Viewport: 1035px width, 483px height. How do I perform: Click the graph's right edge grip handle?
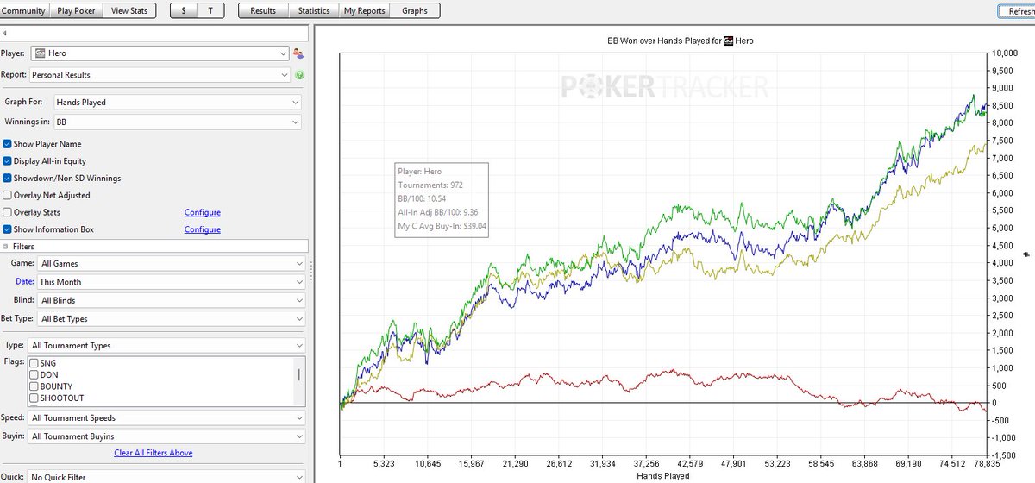click(x=1025, y=254)
